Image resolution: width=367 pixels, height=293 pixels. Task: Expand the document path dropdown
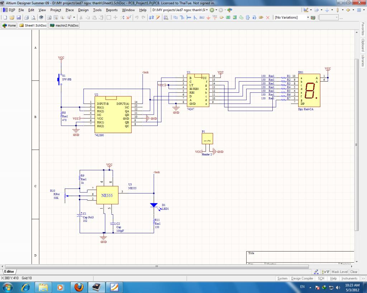tap(207, 10)
